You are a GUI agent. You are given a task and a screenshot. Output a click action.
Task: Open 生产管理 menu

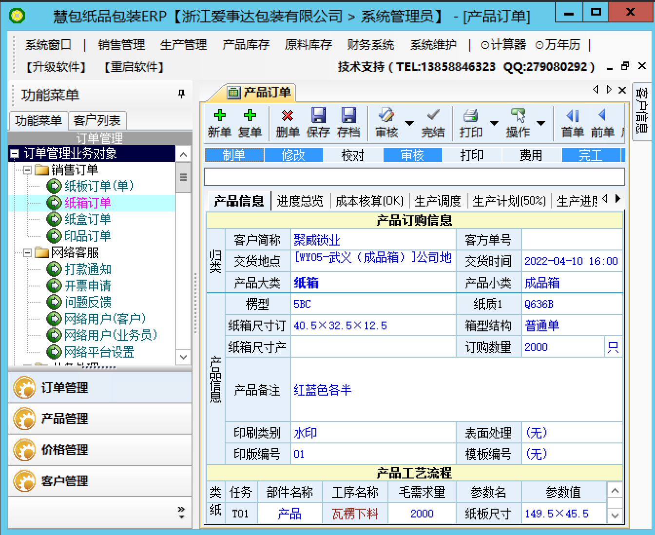point(184,45)
